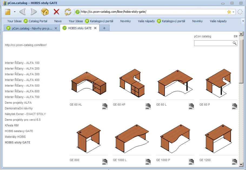This screenshot has width=246, height=170.
Task: Open Interier Říčany - ALFA 300 catalog
Action: (22, 74)
